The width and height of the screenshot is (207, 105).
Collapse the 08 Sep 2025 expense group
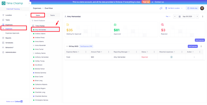[67, 46]
